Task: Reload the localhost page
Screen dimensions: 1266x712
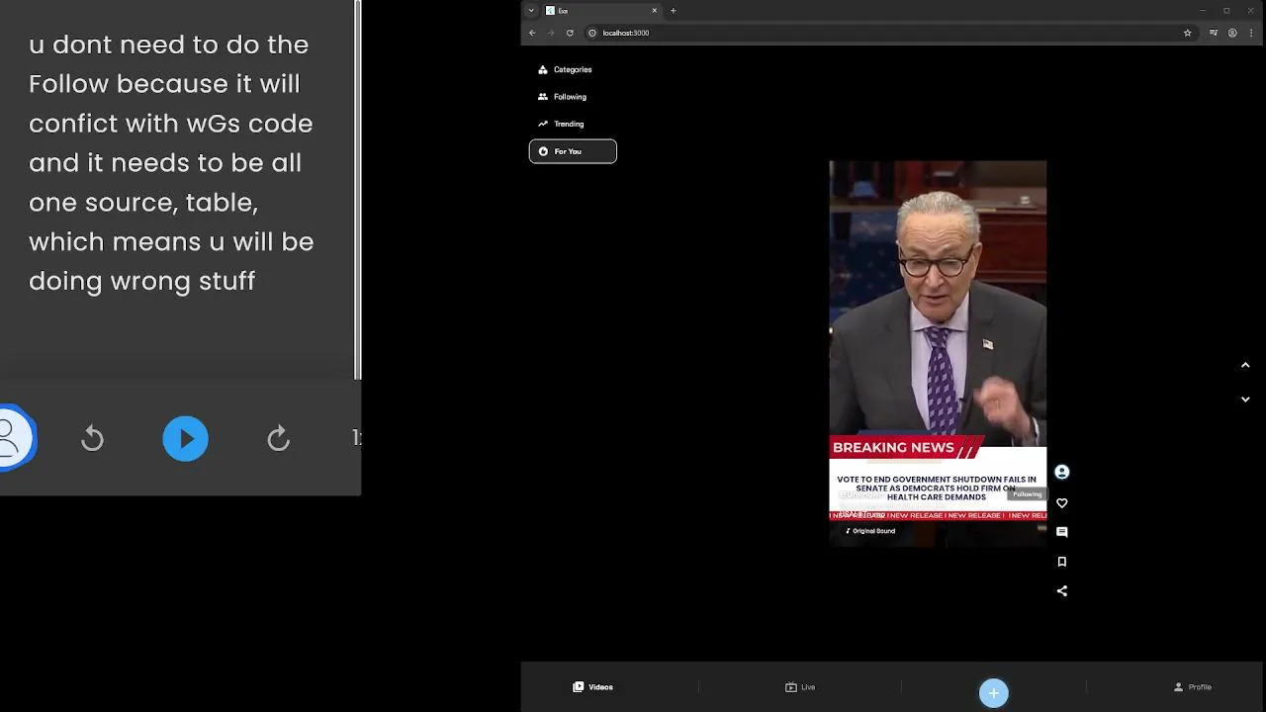Action: click(570, 33)
